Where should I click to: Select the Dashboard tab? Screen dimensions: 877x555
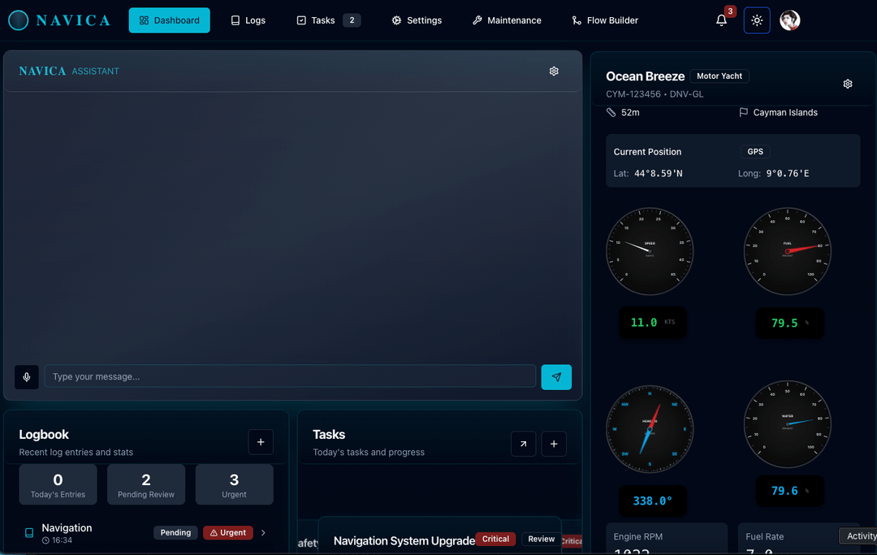coord(169,20)
